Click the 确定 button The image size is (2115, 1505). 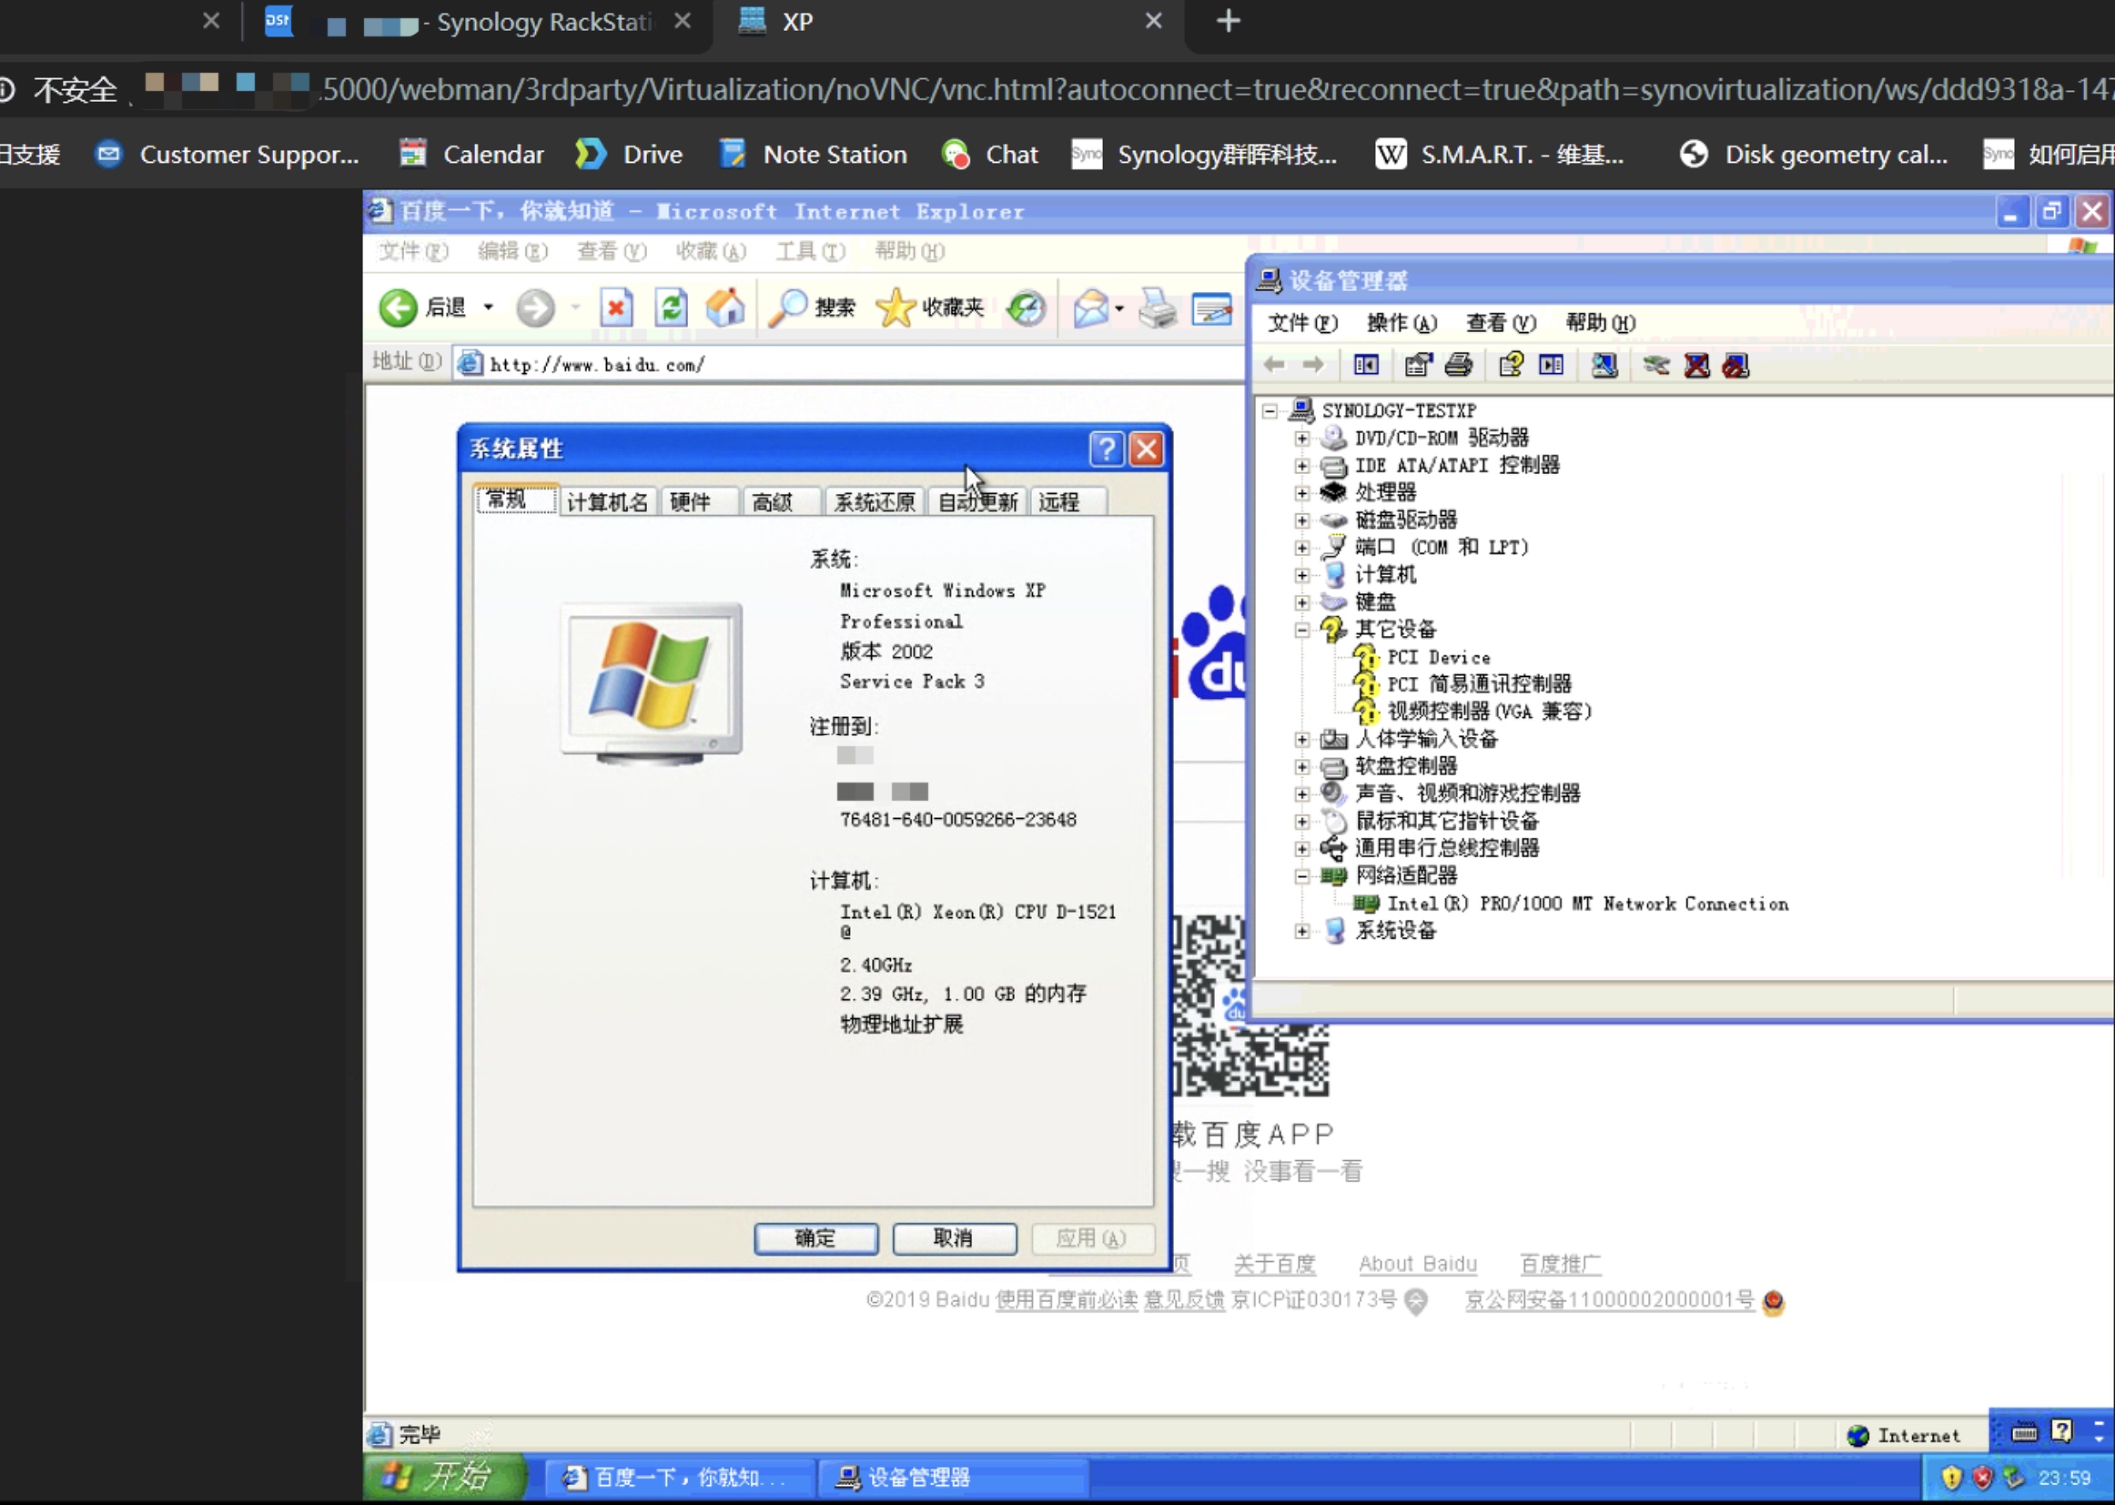click(815, 1239)
